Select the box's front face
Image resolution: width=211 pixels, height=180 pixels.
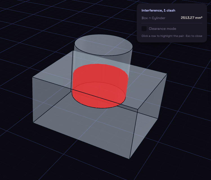pos(84,118)
